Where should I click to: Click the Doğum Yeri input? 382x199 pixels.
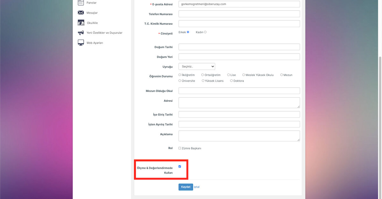[x=239, y=57]
